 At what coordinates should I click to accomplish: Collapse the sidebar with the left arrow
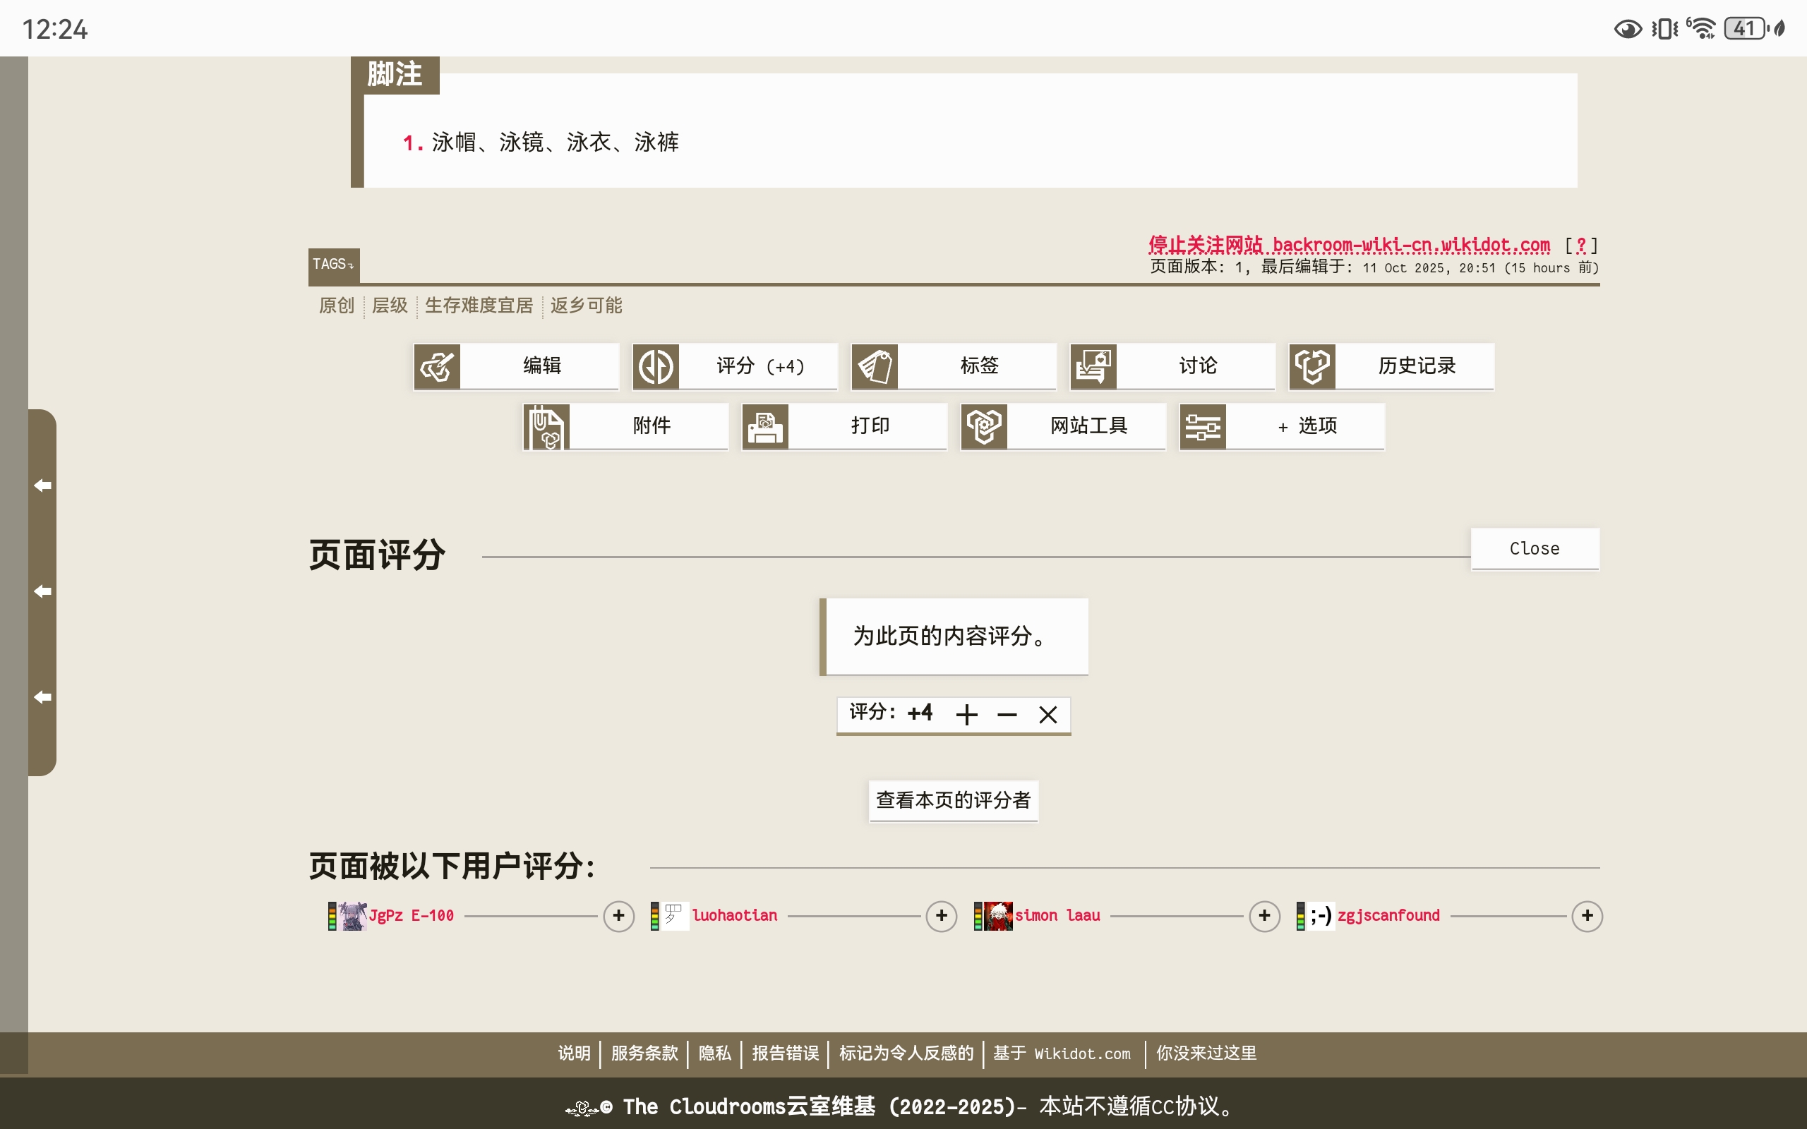pyautogui.click(x=42, y=485)
